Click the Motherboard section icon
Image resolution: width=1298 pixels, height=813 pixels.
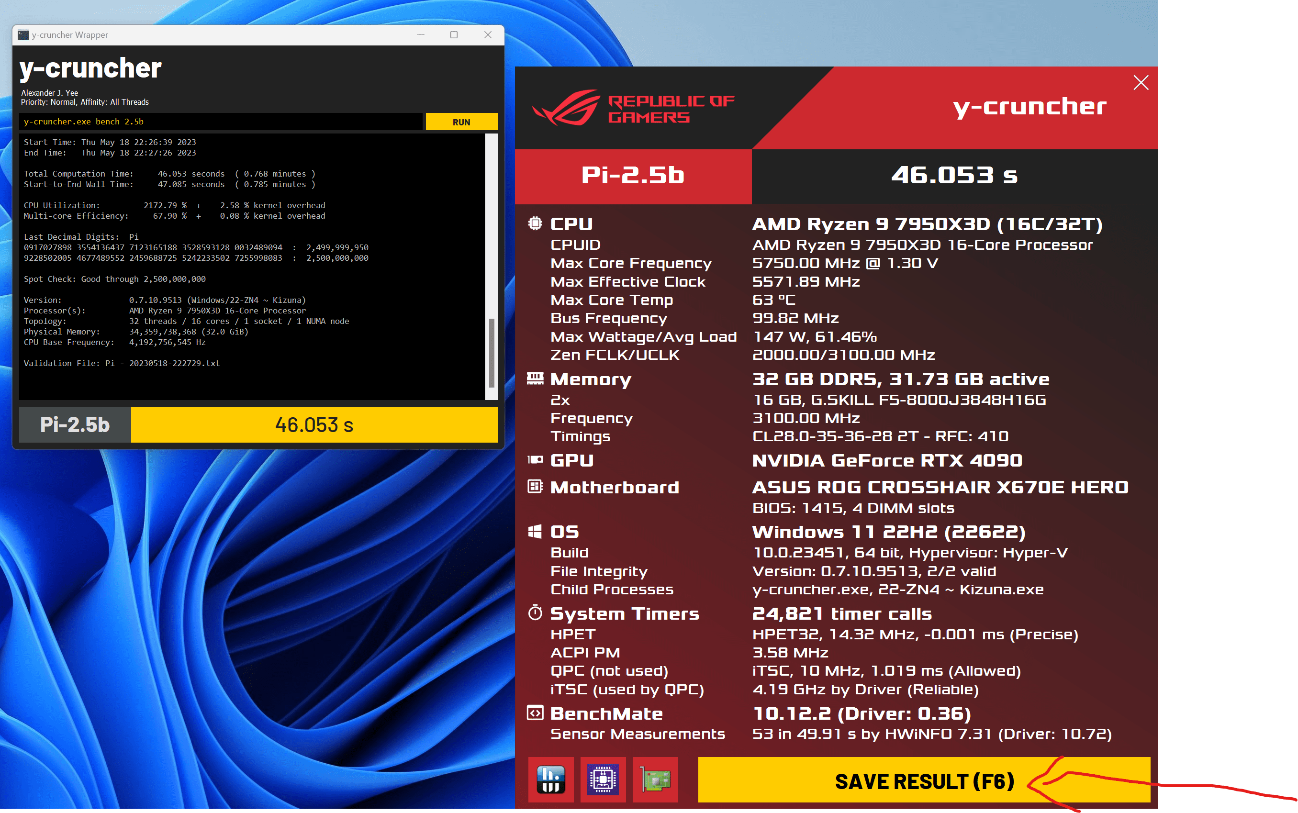[x=535, y=487]
